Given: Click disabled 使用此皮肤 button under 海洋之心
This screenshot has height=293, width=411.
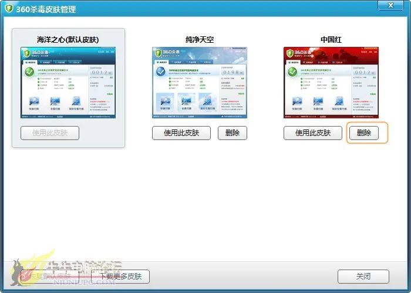Looking at the screenshot, I should (50, 133).
